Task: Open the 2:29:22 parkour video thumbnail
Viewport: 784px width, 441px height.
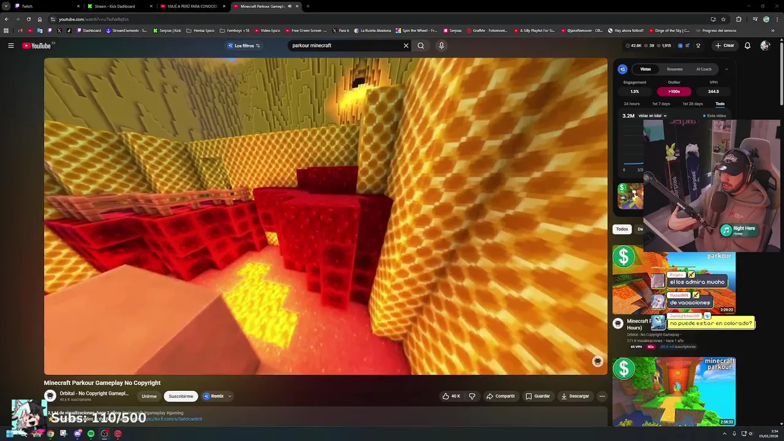Action: 674,279
